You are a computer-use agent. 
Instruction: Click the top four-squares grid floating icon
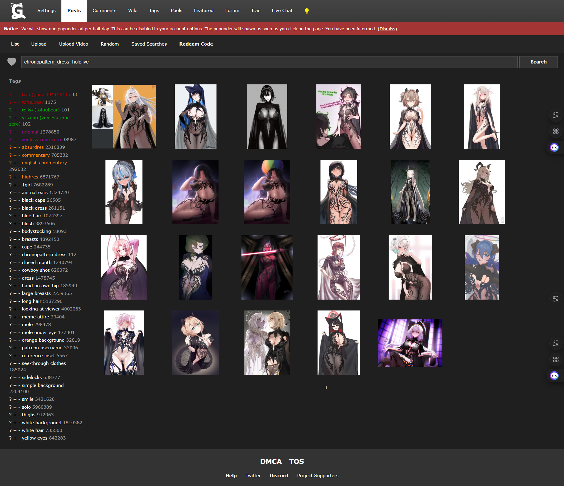(x=555, y=131)
